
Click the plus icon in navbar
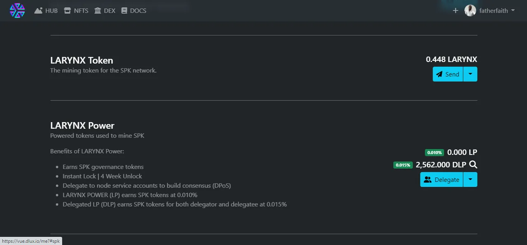pos(455,11)
